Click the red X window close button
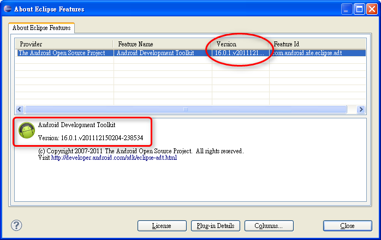The image size is (381, 240). 372,9
